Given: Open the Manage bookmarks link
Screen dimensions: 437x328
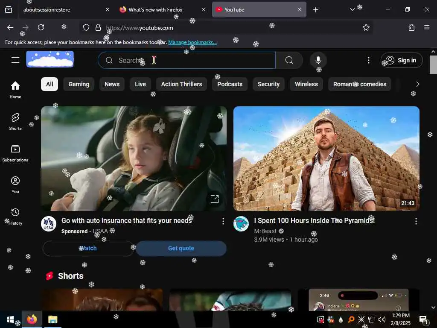Looking at the screenshot, I should [x=192, y=42].
